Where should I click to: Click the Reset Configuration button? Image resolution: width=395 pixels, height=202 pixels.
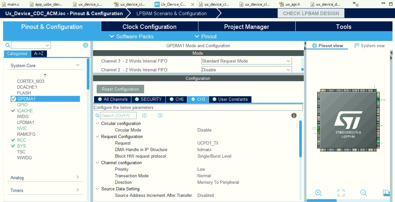[120, 89]
